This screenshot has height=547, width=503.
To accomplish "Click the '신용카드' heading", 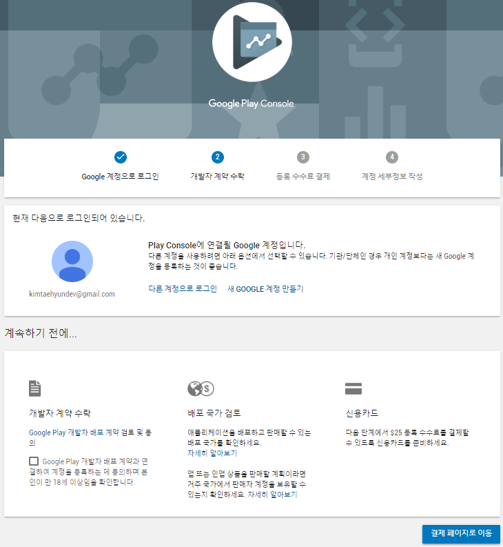I will click(362, 413).
